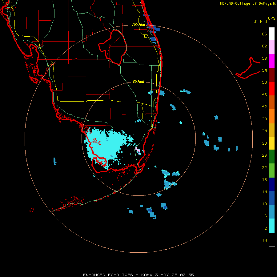Click the Enhanced Echo Tops KAMX caption

138,275
